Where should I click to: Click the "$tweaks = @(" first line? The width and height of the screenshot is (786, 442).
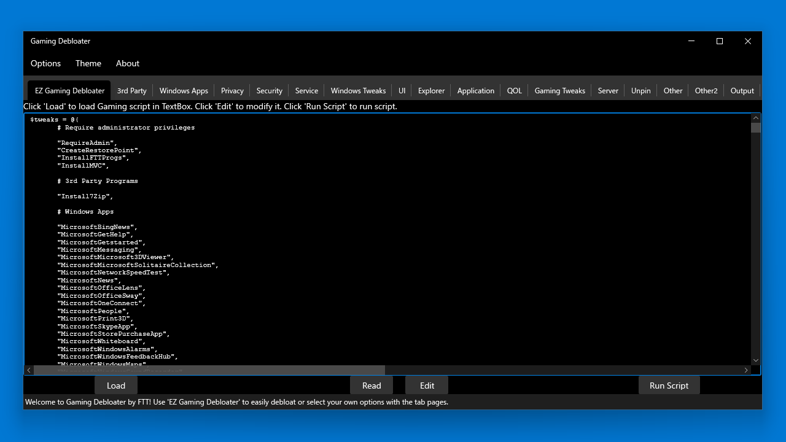pos(55,120)
